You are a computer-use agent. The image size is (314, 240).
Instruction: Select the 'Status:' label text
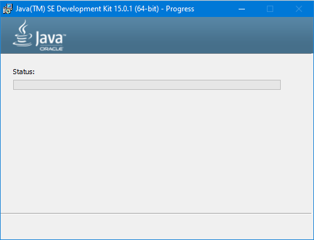[24, 72]
